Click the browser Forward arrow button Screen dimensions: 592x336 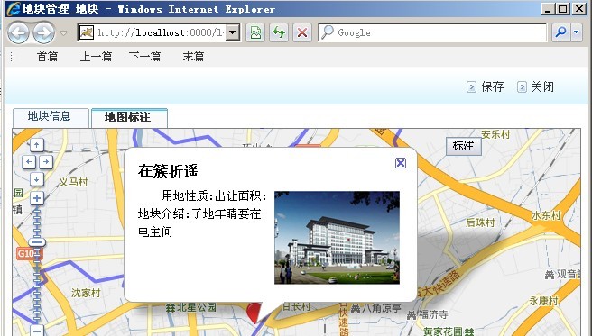[43, 32]
